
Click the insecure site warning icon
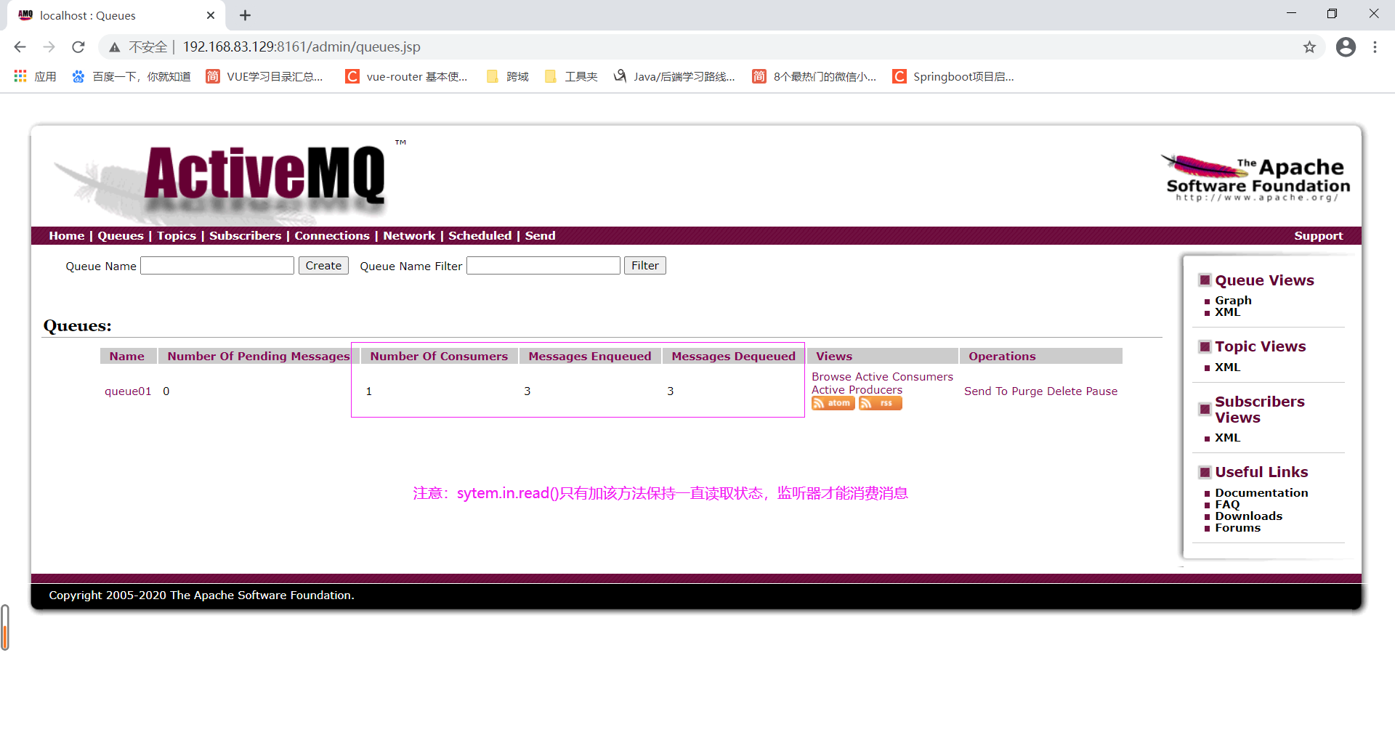[114, 47]
